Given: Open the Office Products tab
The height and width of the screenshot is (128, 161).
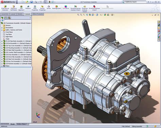Looking at the screenshot, I should point(38,14).
